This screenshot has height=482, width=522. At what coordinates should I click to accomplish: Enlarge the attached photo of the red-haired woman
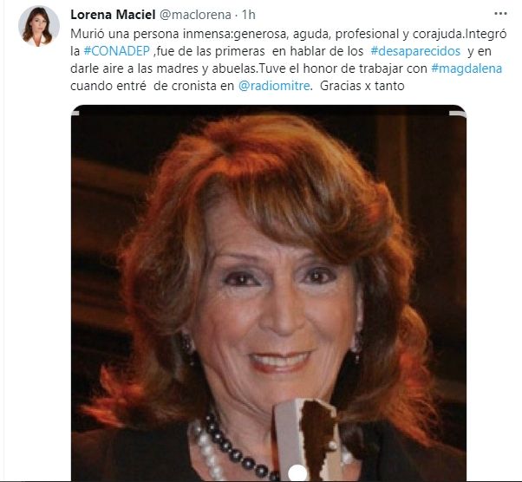click(x=268, y=293)
